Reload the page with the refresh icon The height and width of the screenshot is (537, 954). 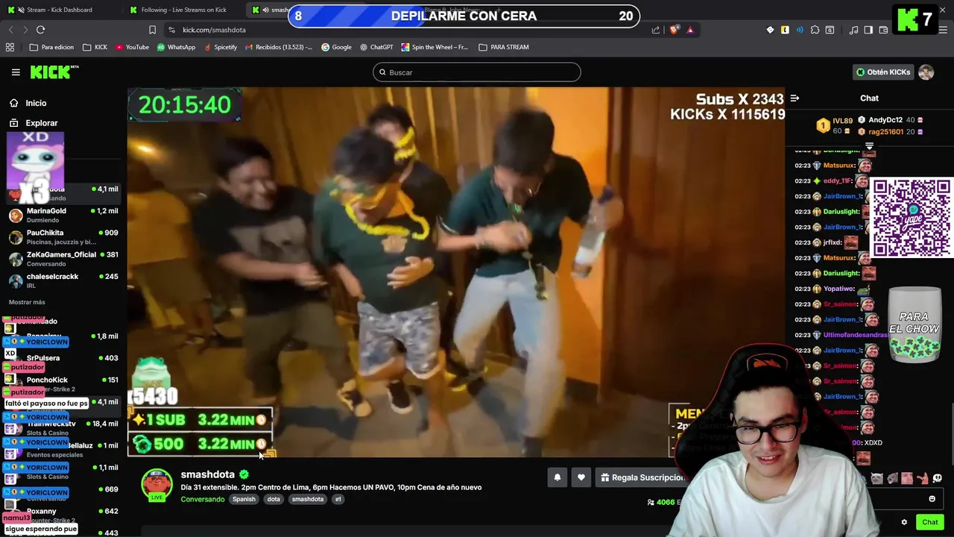tap(40, 30)
